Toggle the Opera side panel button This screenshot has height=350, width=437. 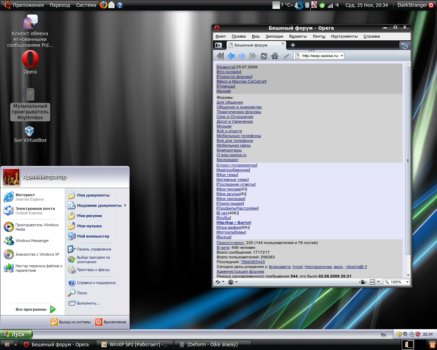click(x=218, y=45)
